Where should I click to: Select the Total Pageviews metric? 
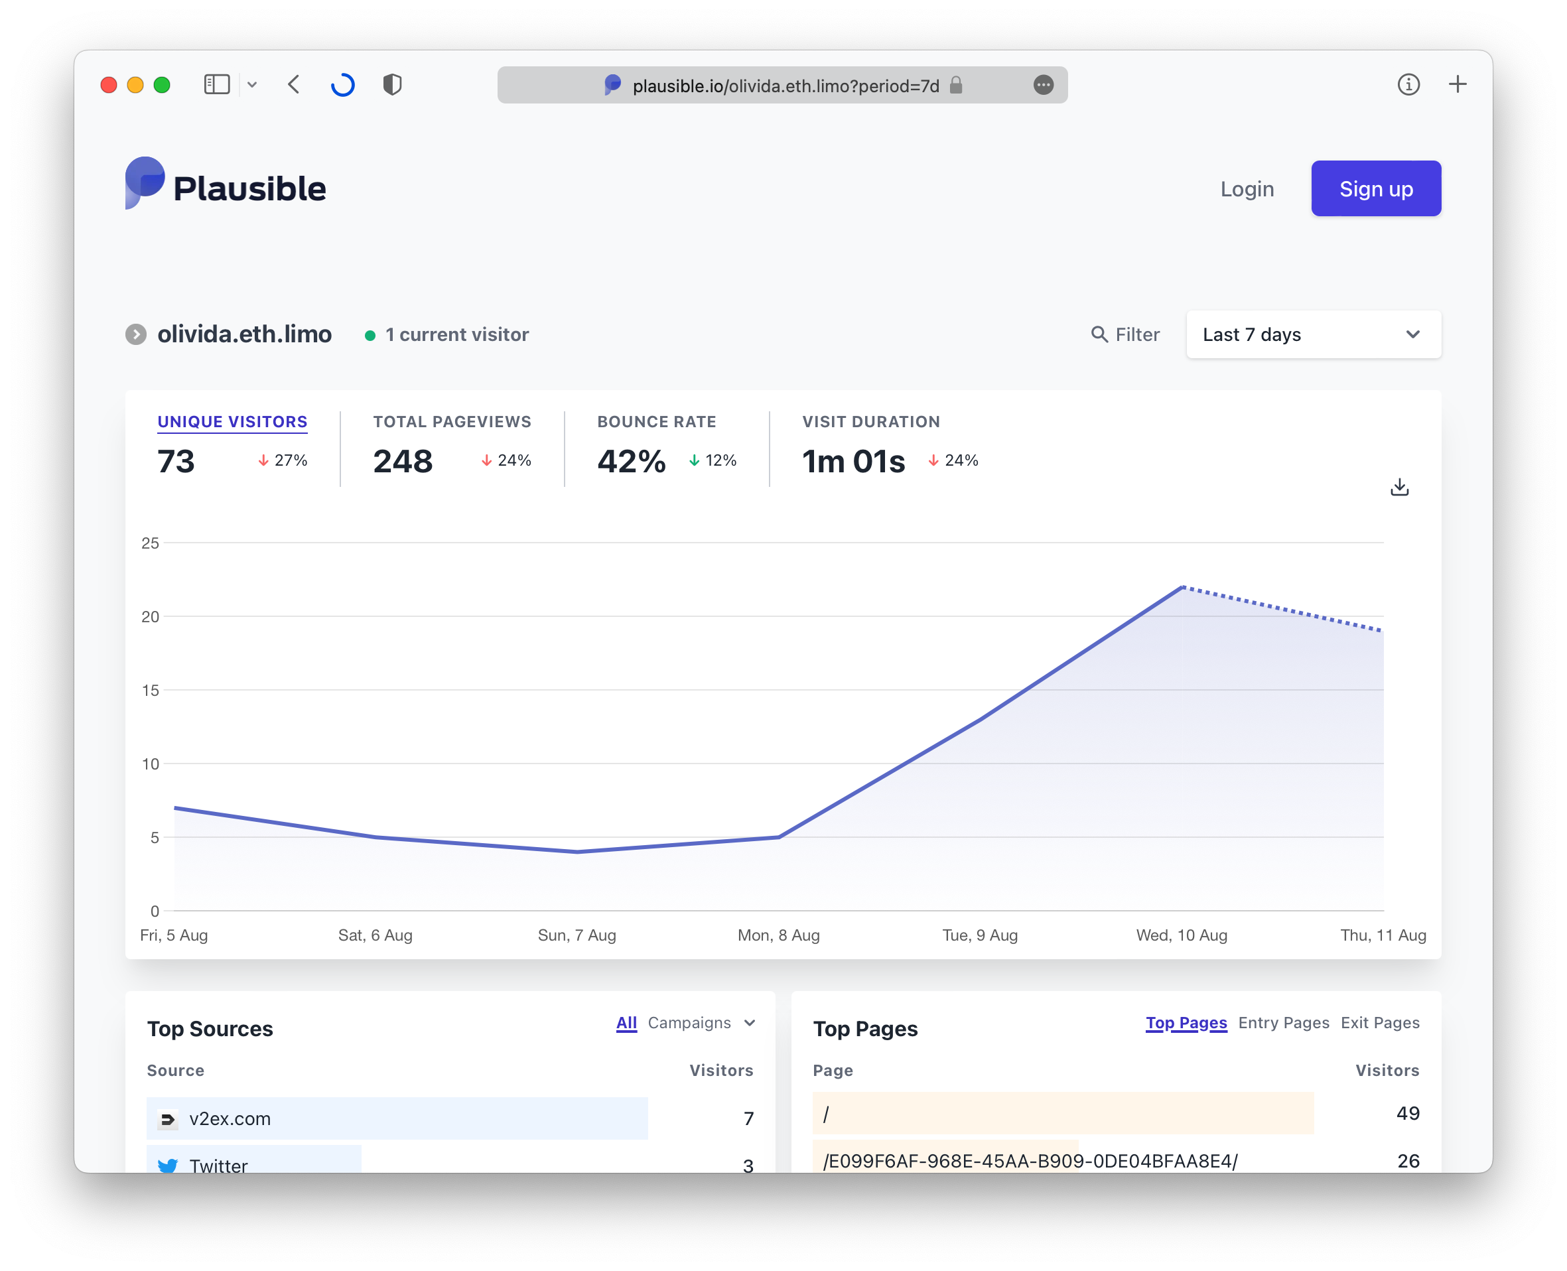point(452,422)
